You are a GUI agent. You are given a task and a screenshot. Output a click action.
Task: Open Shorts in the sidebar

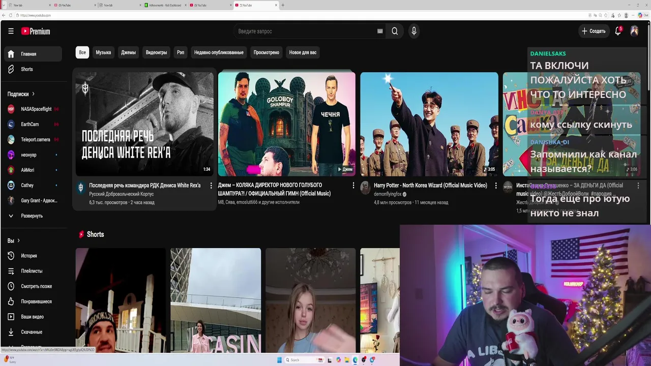pyautogui.click(x=33, y=69)
